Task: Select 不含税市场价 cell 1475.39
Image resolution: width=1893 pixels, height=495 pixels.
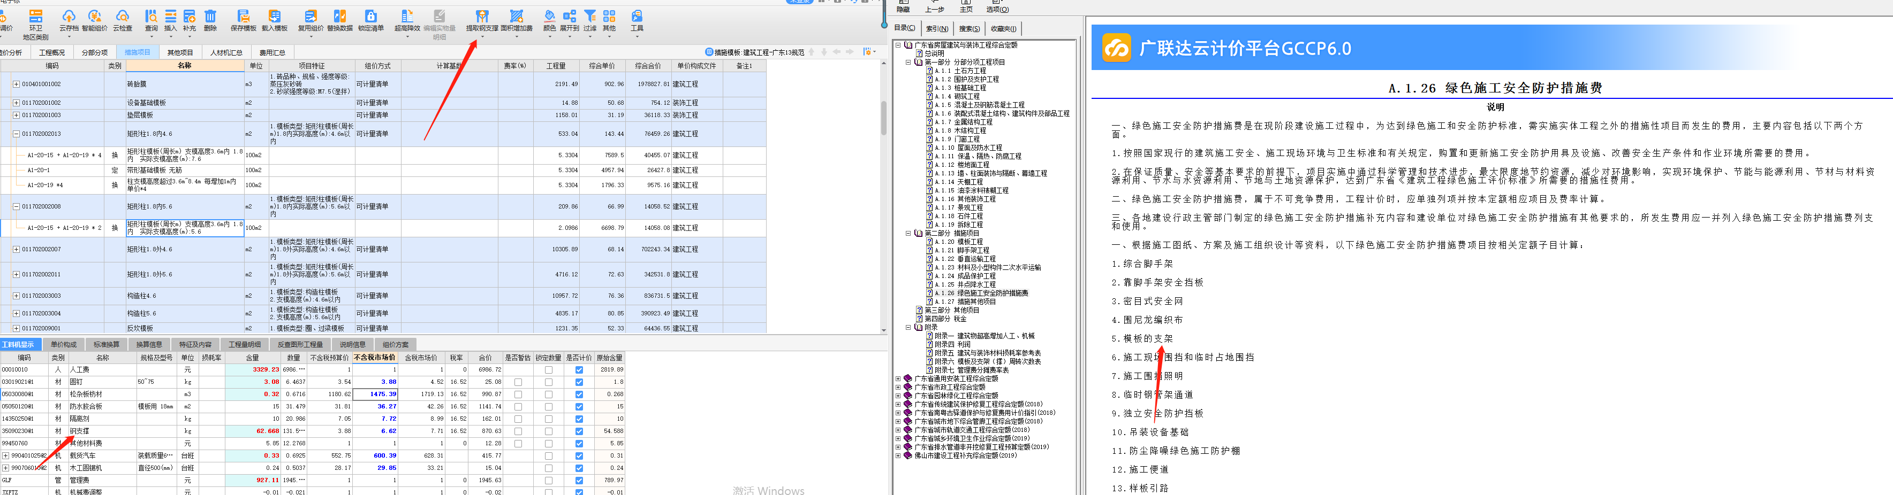Action: tap(375, 395)
